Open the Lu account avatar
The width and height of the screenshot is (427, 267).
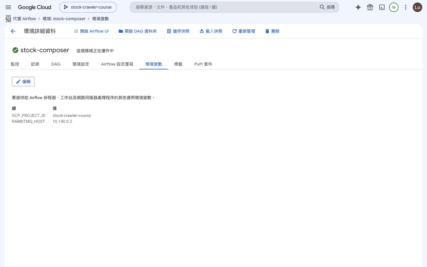coord(418,7)
